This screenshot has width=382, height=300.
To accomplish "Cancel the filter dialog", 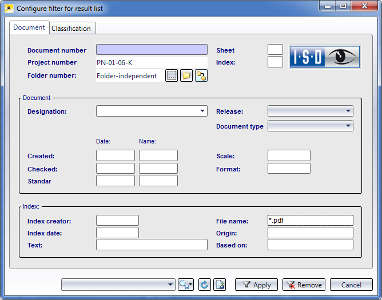I will (351, 285).
